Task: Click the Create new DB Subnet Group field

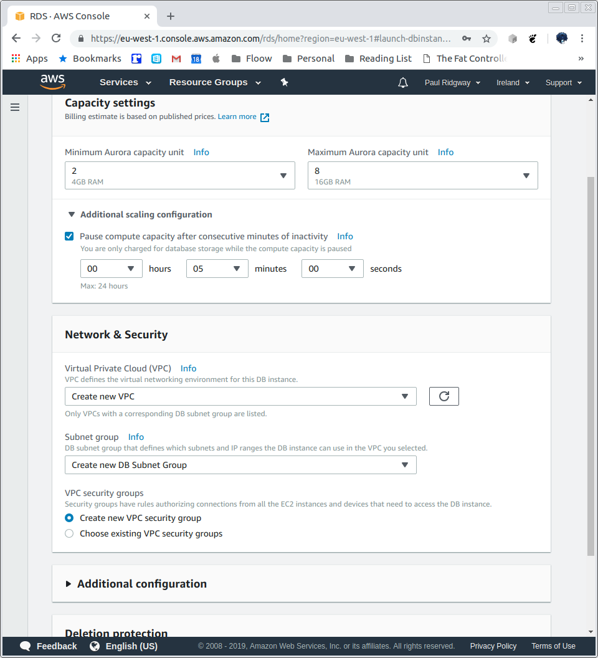Action: (x=240, y=464)
